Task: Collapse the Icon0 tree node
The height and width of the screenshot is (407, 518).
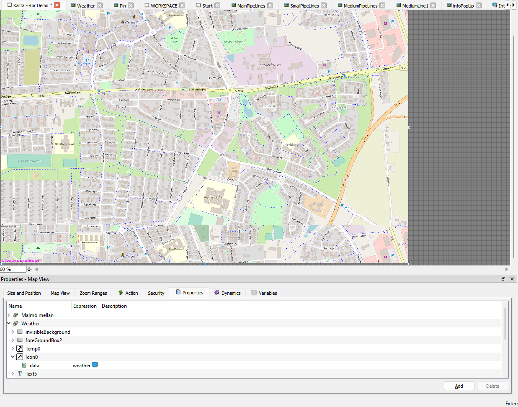Action: tap(13, 357)
